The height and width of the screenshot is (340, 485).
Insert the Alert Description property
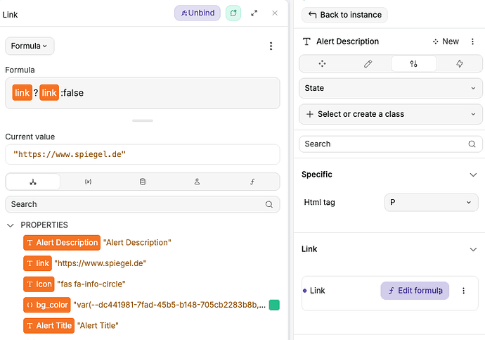coord(62,242)
